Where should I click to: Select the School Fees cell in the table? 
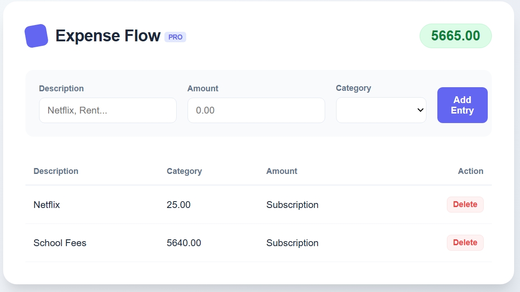click(x=60, y=243)
